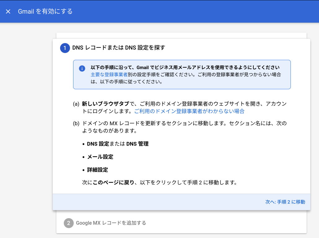This screenshot has width=319, height=238.
Task: Open the ご利用のドメイン登録事業者がわからない場合 link
Action: (x=189, y=111)
